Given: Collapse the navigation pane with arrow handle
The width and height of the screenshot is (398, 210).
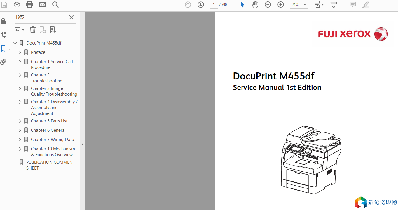Looking at the screenshot, I should [83, 144].
